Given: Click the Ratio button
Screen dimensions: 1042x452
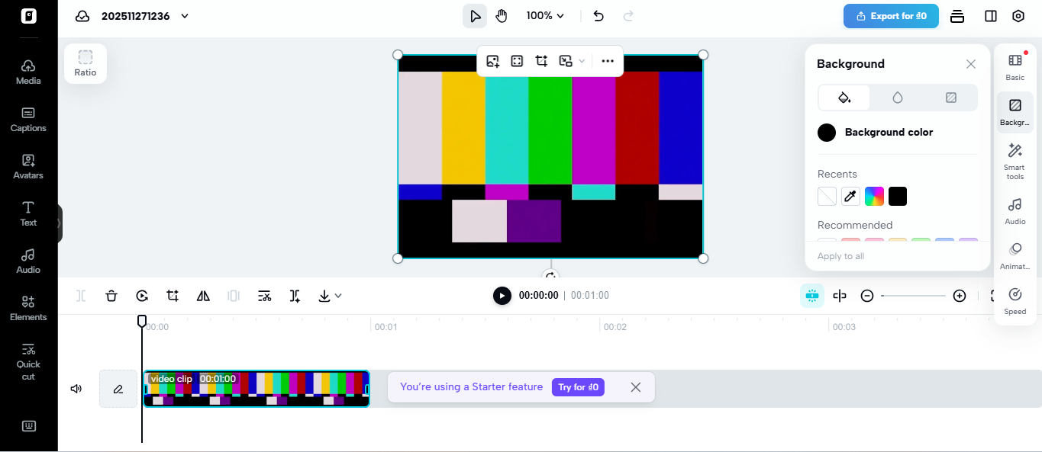Looking at the screenshot, I should tap(85, 63).
